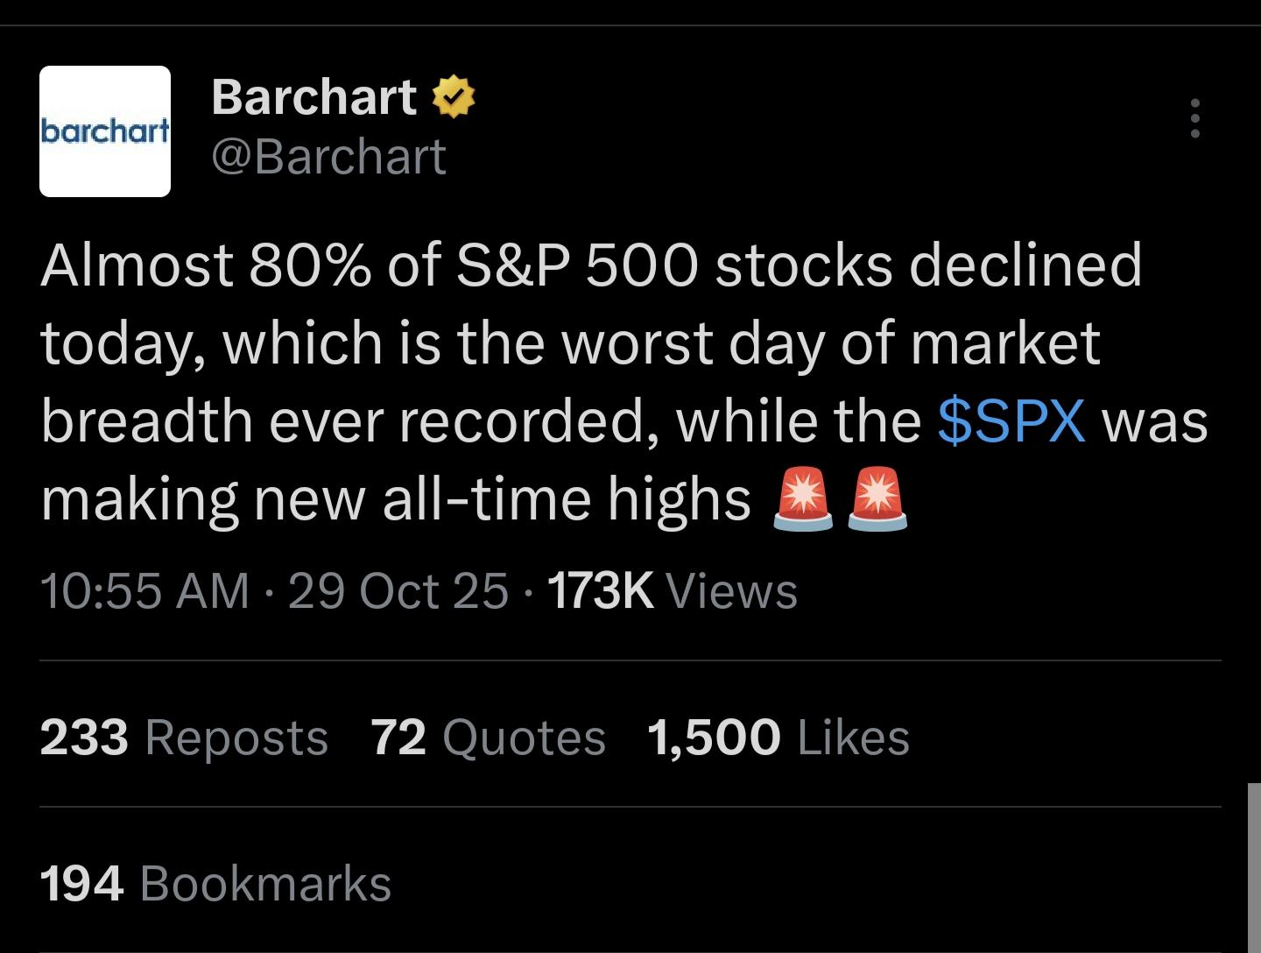This screenshot has width=1261, height=953.
Task: Show the 72 Quotes list
Action: (488, 737)
